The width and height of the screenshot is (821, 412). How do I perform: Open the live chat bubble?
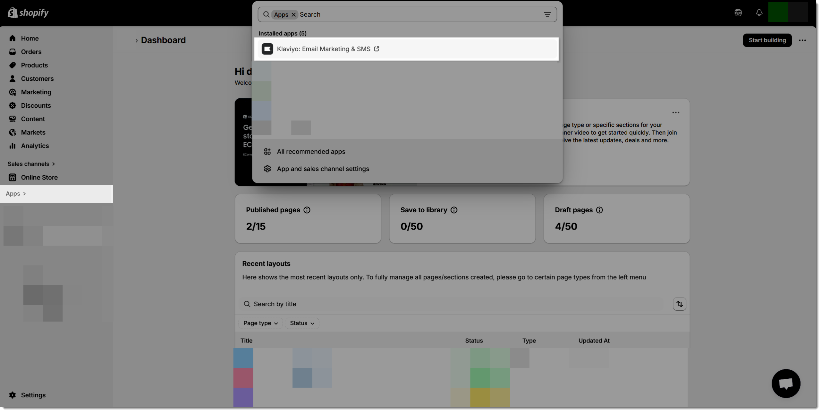tap(786, 383)
